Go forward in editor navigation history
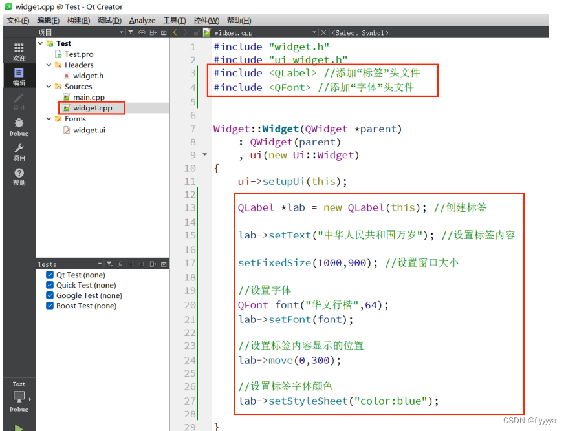566x431 pixels. click(186, 32)
